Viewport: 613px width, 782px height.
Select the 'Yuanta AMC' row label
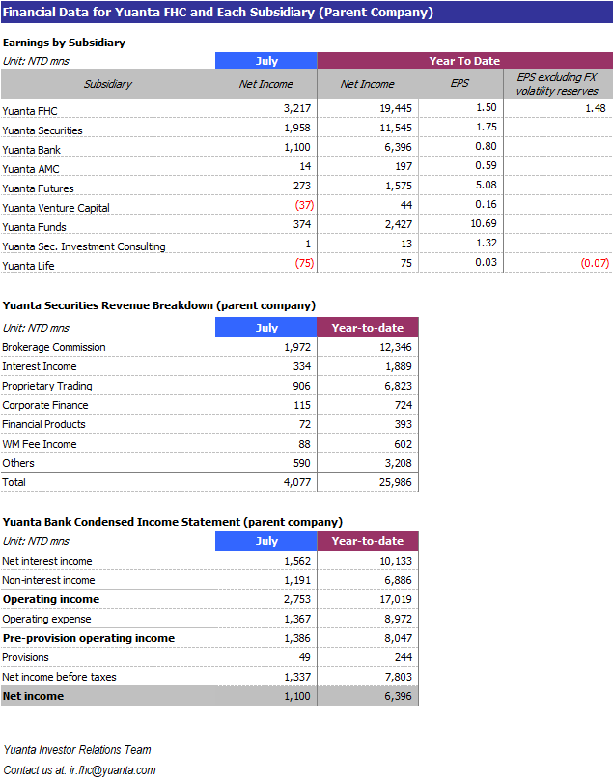31,169
